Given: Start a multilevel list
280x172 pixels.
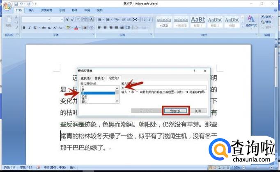Looking at the screenshot, I should [x=116, y=19].
